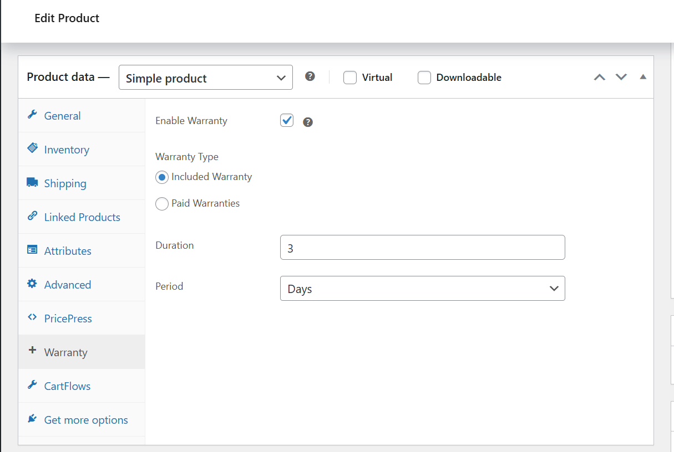Uncheck the Enable Warranty checkbox

click(x=287, y=120)
